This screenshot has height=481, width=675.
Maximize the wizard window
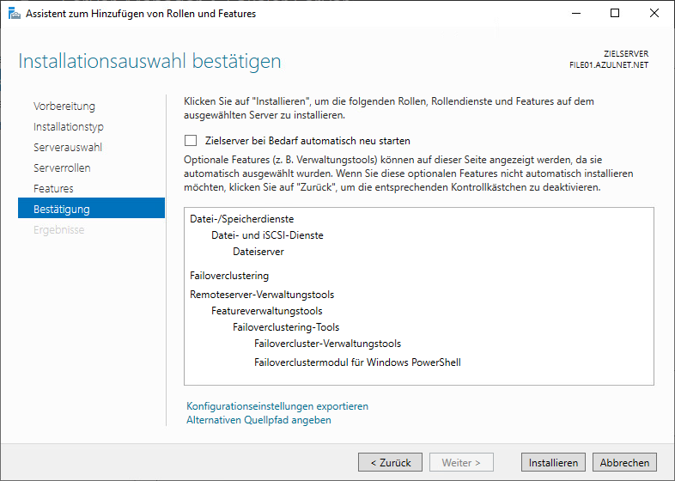tap(615, 14)
